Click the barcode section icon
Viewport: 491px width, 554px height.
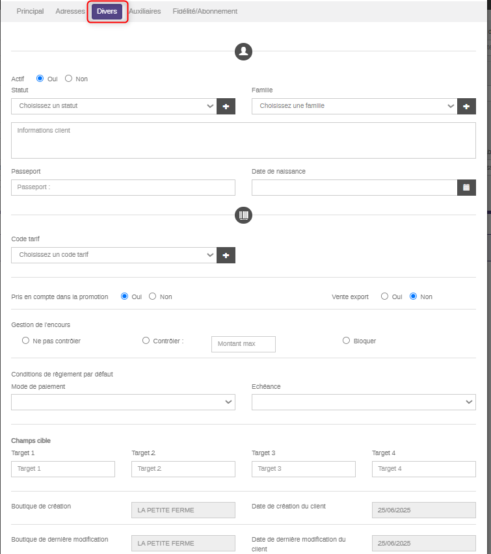click(243, 215)
